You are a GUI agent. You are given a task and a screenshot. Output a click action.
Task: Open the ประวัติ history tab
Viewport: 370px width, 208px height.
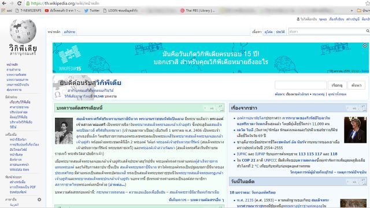click(x=280, y=32)
